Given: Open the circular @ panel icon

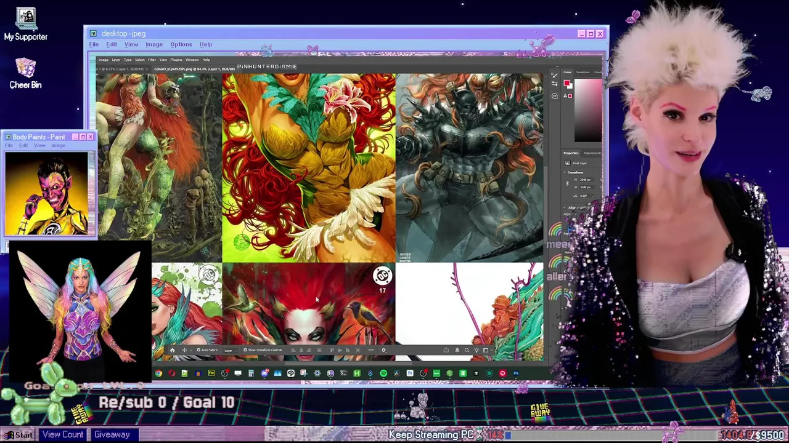Looking at the screenshot, I should pos(554,96).
